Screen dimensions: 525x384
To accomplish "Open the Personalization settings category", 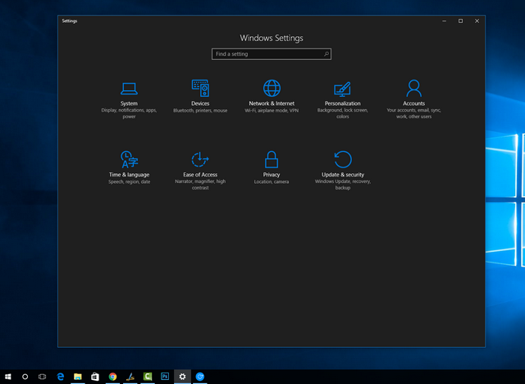I will click(x=343, y=99).
